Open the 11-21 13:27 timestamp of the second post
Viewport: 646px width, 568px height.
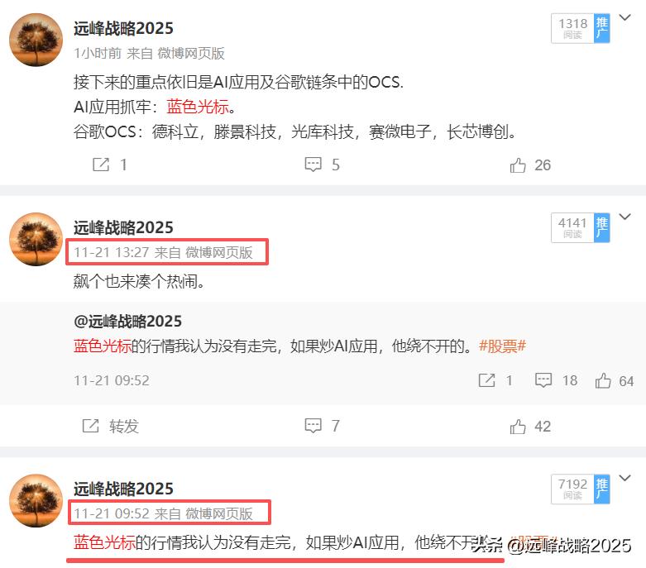[111, 252]
